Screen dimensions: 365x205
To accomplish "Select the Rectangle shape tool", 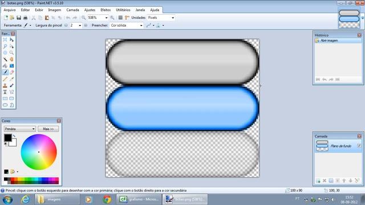I will click(x=5, y=99).
